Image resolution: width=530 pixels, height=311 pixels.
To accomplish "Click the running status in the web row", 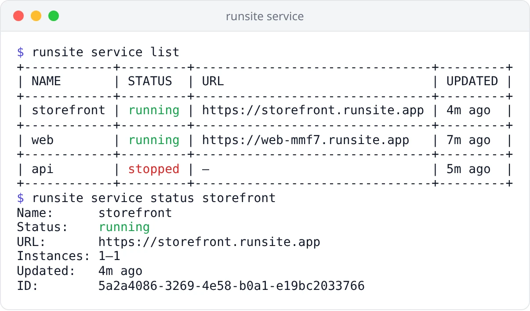I will 154,140.
